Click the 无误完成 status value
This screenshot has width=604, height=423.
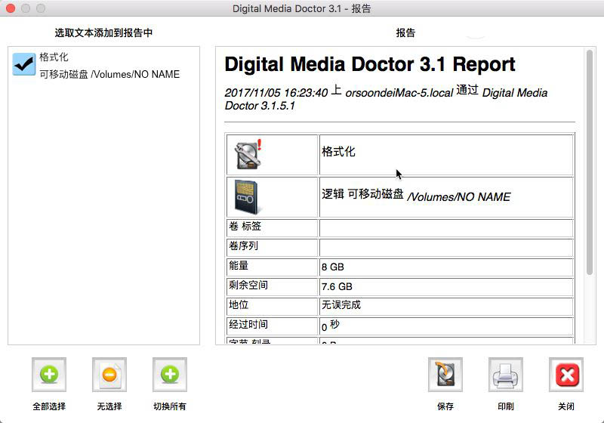pyautogui.click(x=341, y=304)
